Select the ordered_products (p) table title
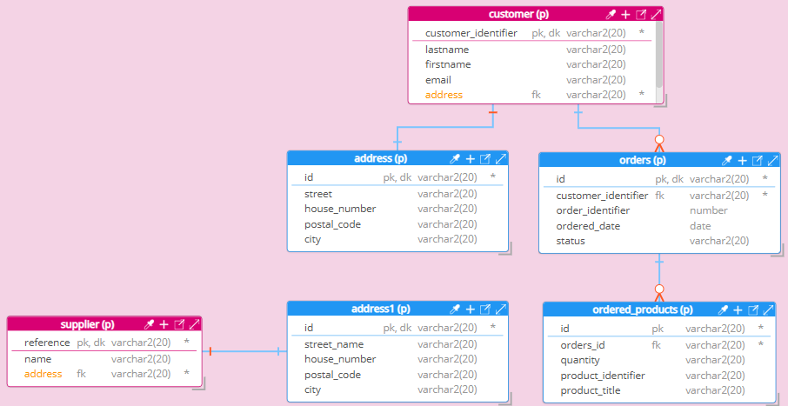 [642, 309]
